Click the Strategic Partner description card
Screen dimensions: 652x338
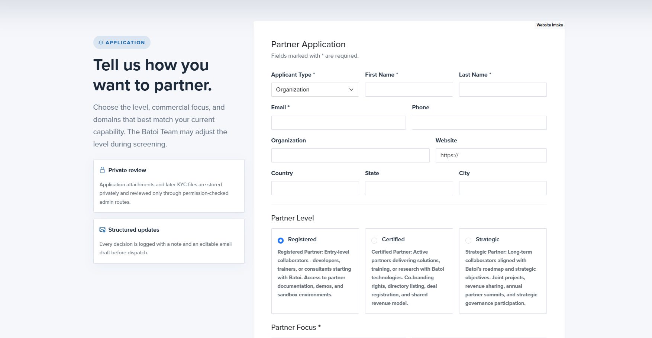click(x=503, y=271)
